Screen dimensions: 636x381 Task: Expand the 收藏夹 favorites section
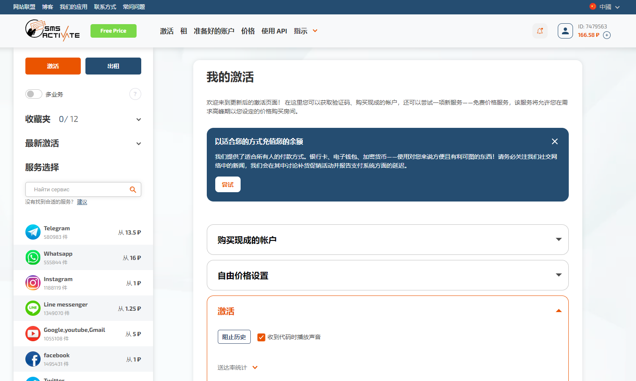click(138, 119)
